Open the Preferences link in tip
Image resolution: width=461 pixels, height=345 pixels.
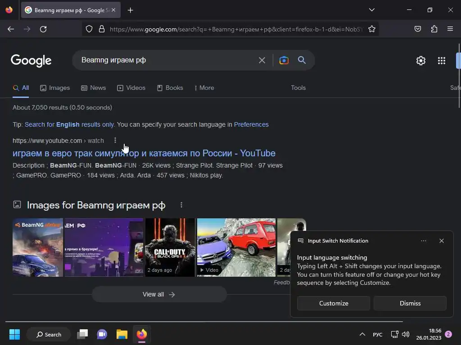pos(251,124)
